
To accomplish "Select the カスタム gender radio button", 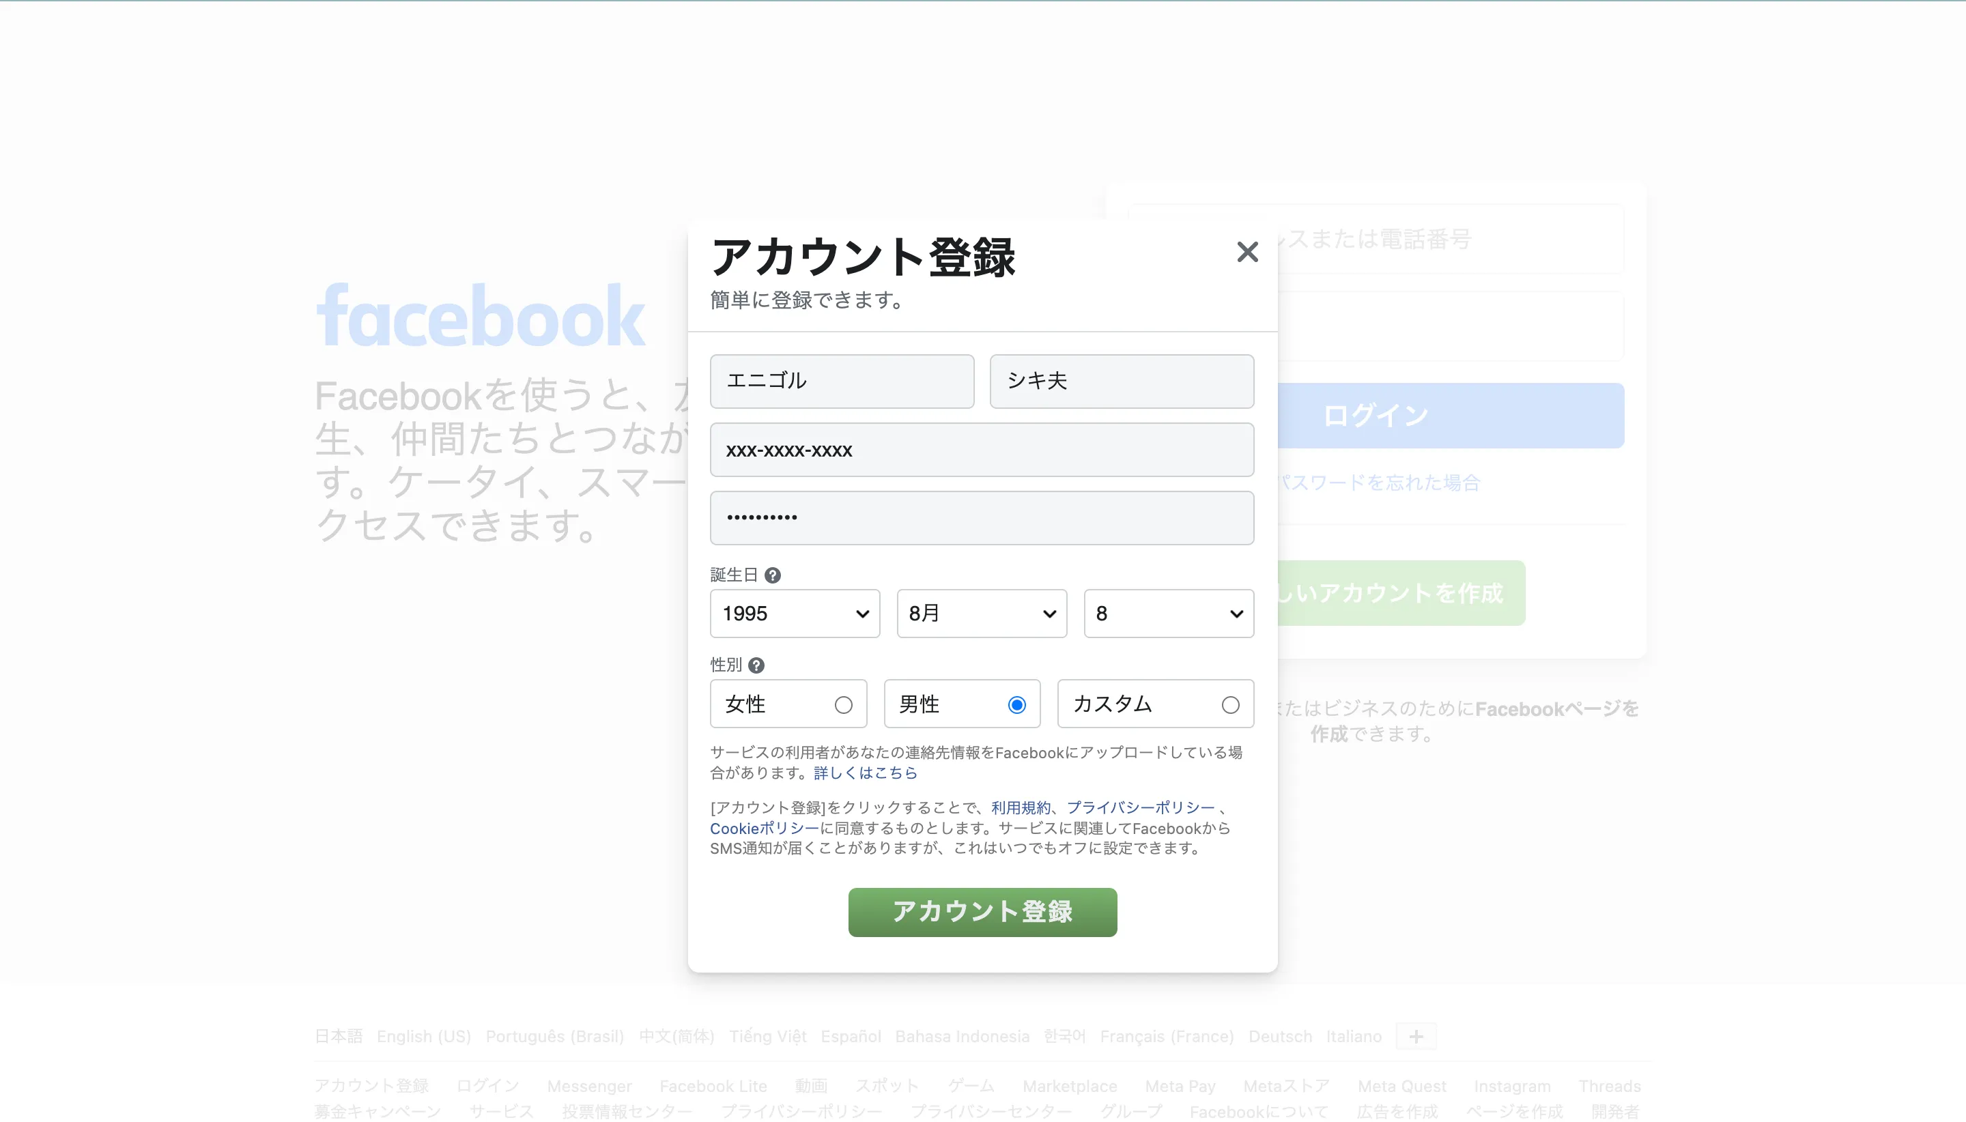I will 1230,704.
